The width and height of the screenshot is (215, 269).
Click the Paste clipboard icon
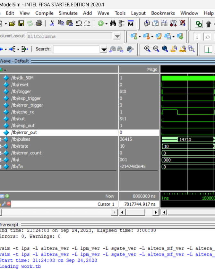[70, 23]
